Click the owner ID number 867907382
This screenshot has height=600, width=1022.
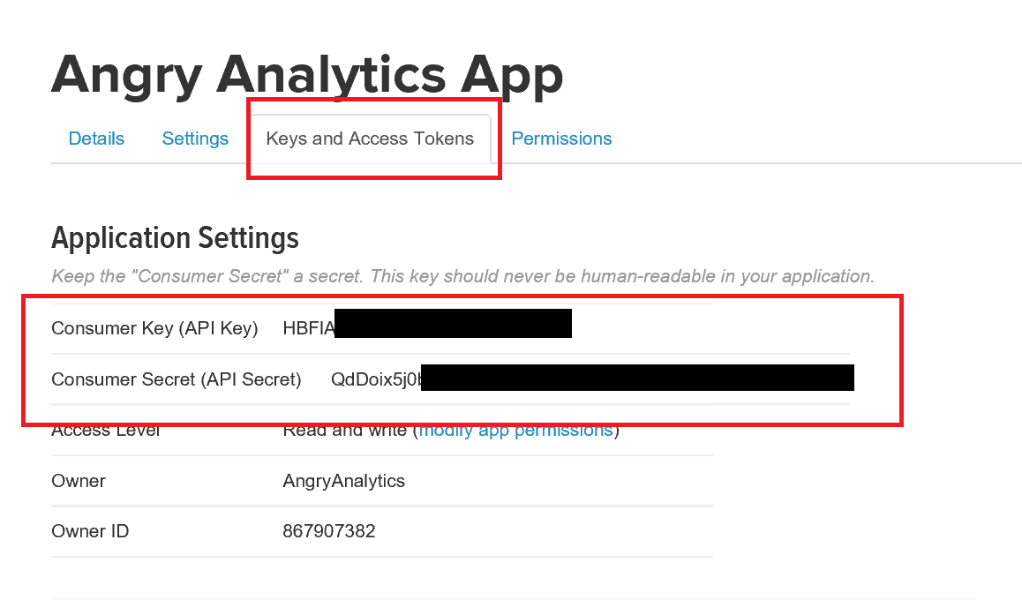(x=329, y=531)
